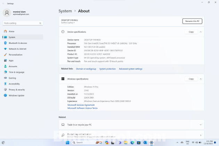The height and width of the screenshot is (146, 219).
Task: Click the System breadcrumb link
Action: [x=65, y=11]
